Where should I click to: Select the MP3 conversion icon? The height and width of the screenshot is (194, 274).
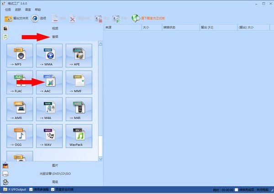coord(19,56)
